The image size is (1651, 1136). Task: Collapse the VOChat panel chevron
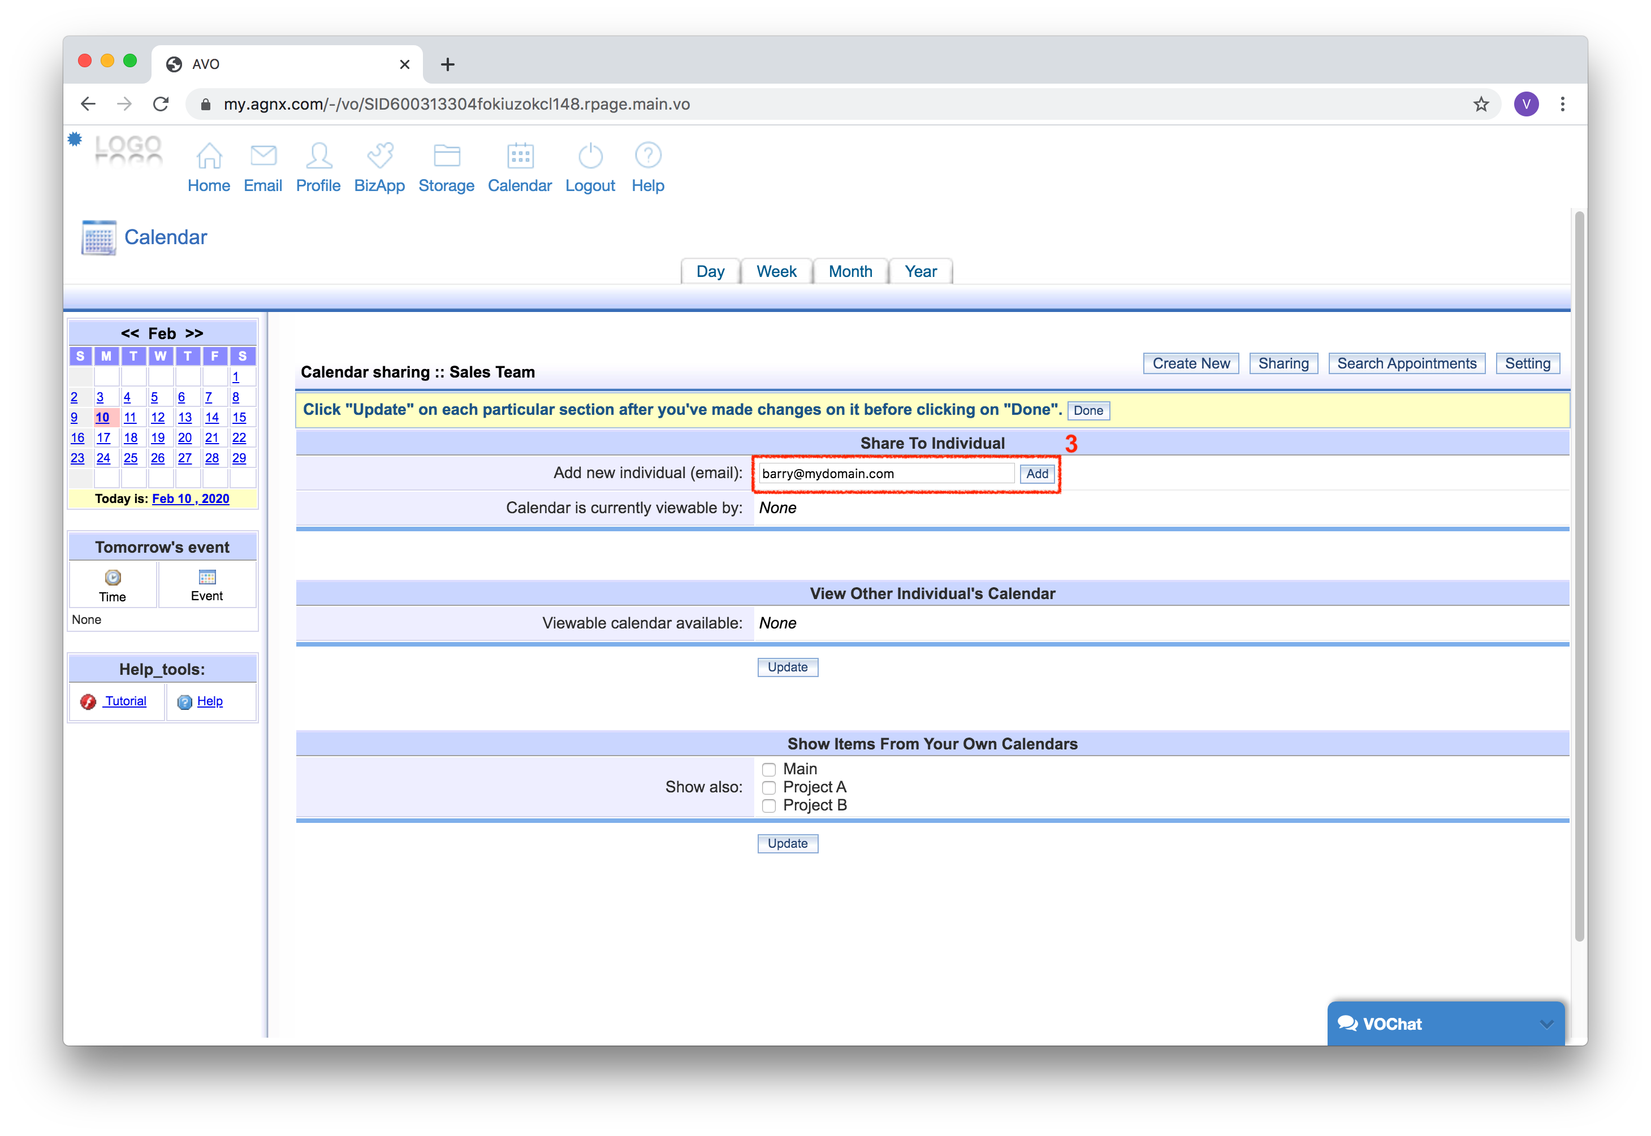pyautogui.click(x=1546, y=1024)
